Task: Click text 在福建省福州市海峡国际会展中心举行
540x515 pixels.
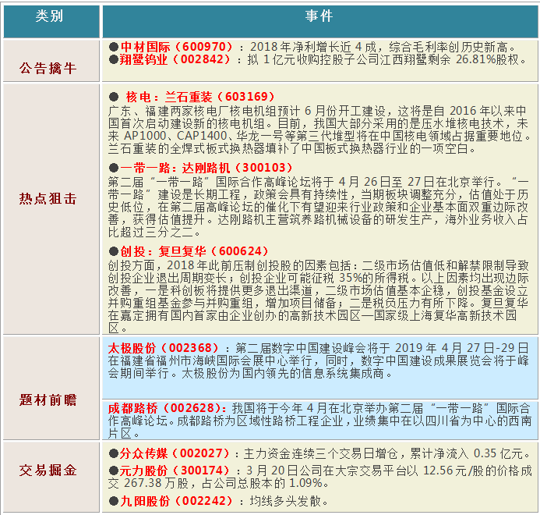Action: click(x=210, y=360)
